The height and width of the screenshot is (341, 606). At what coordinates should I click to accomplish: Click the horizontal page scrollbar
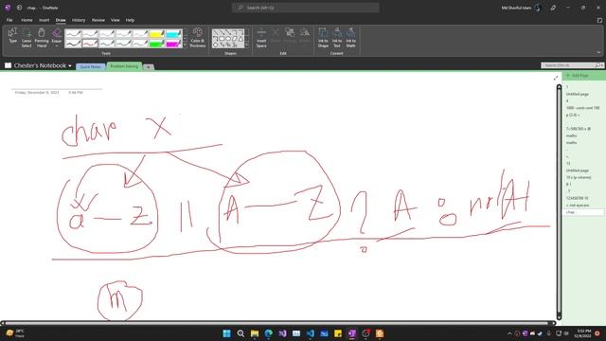point(277,323)
